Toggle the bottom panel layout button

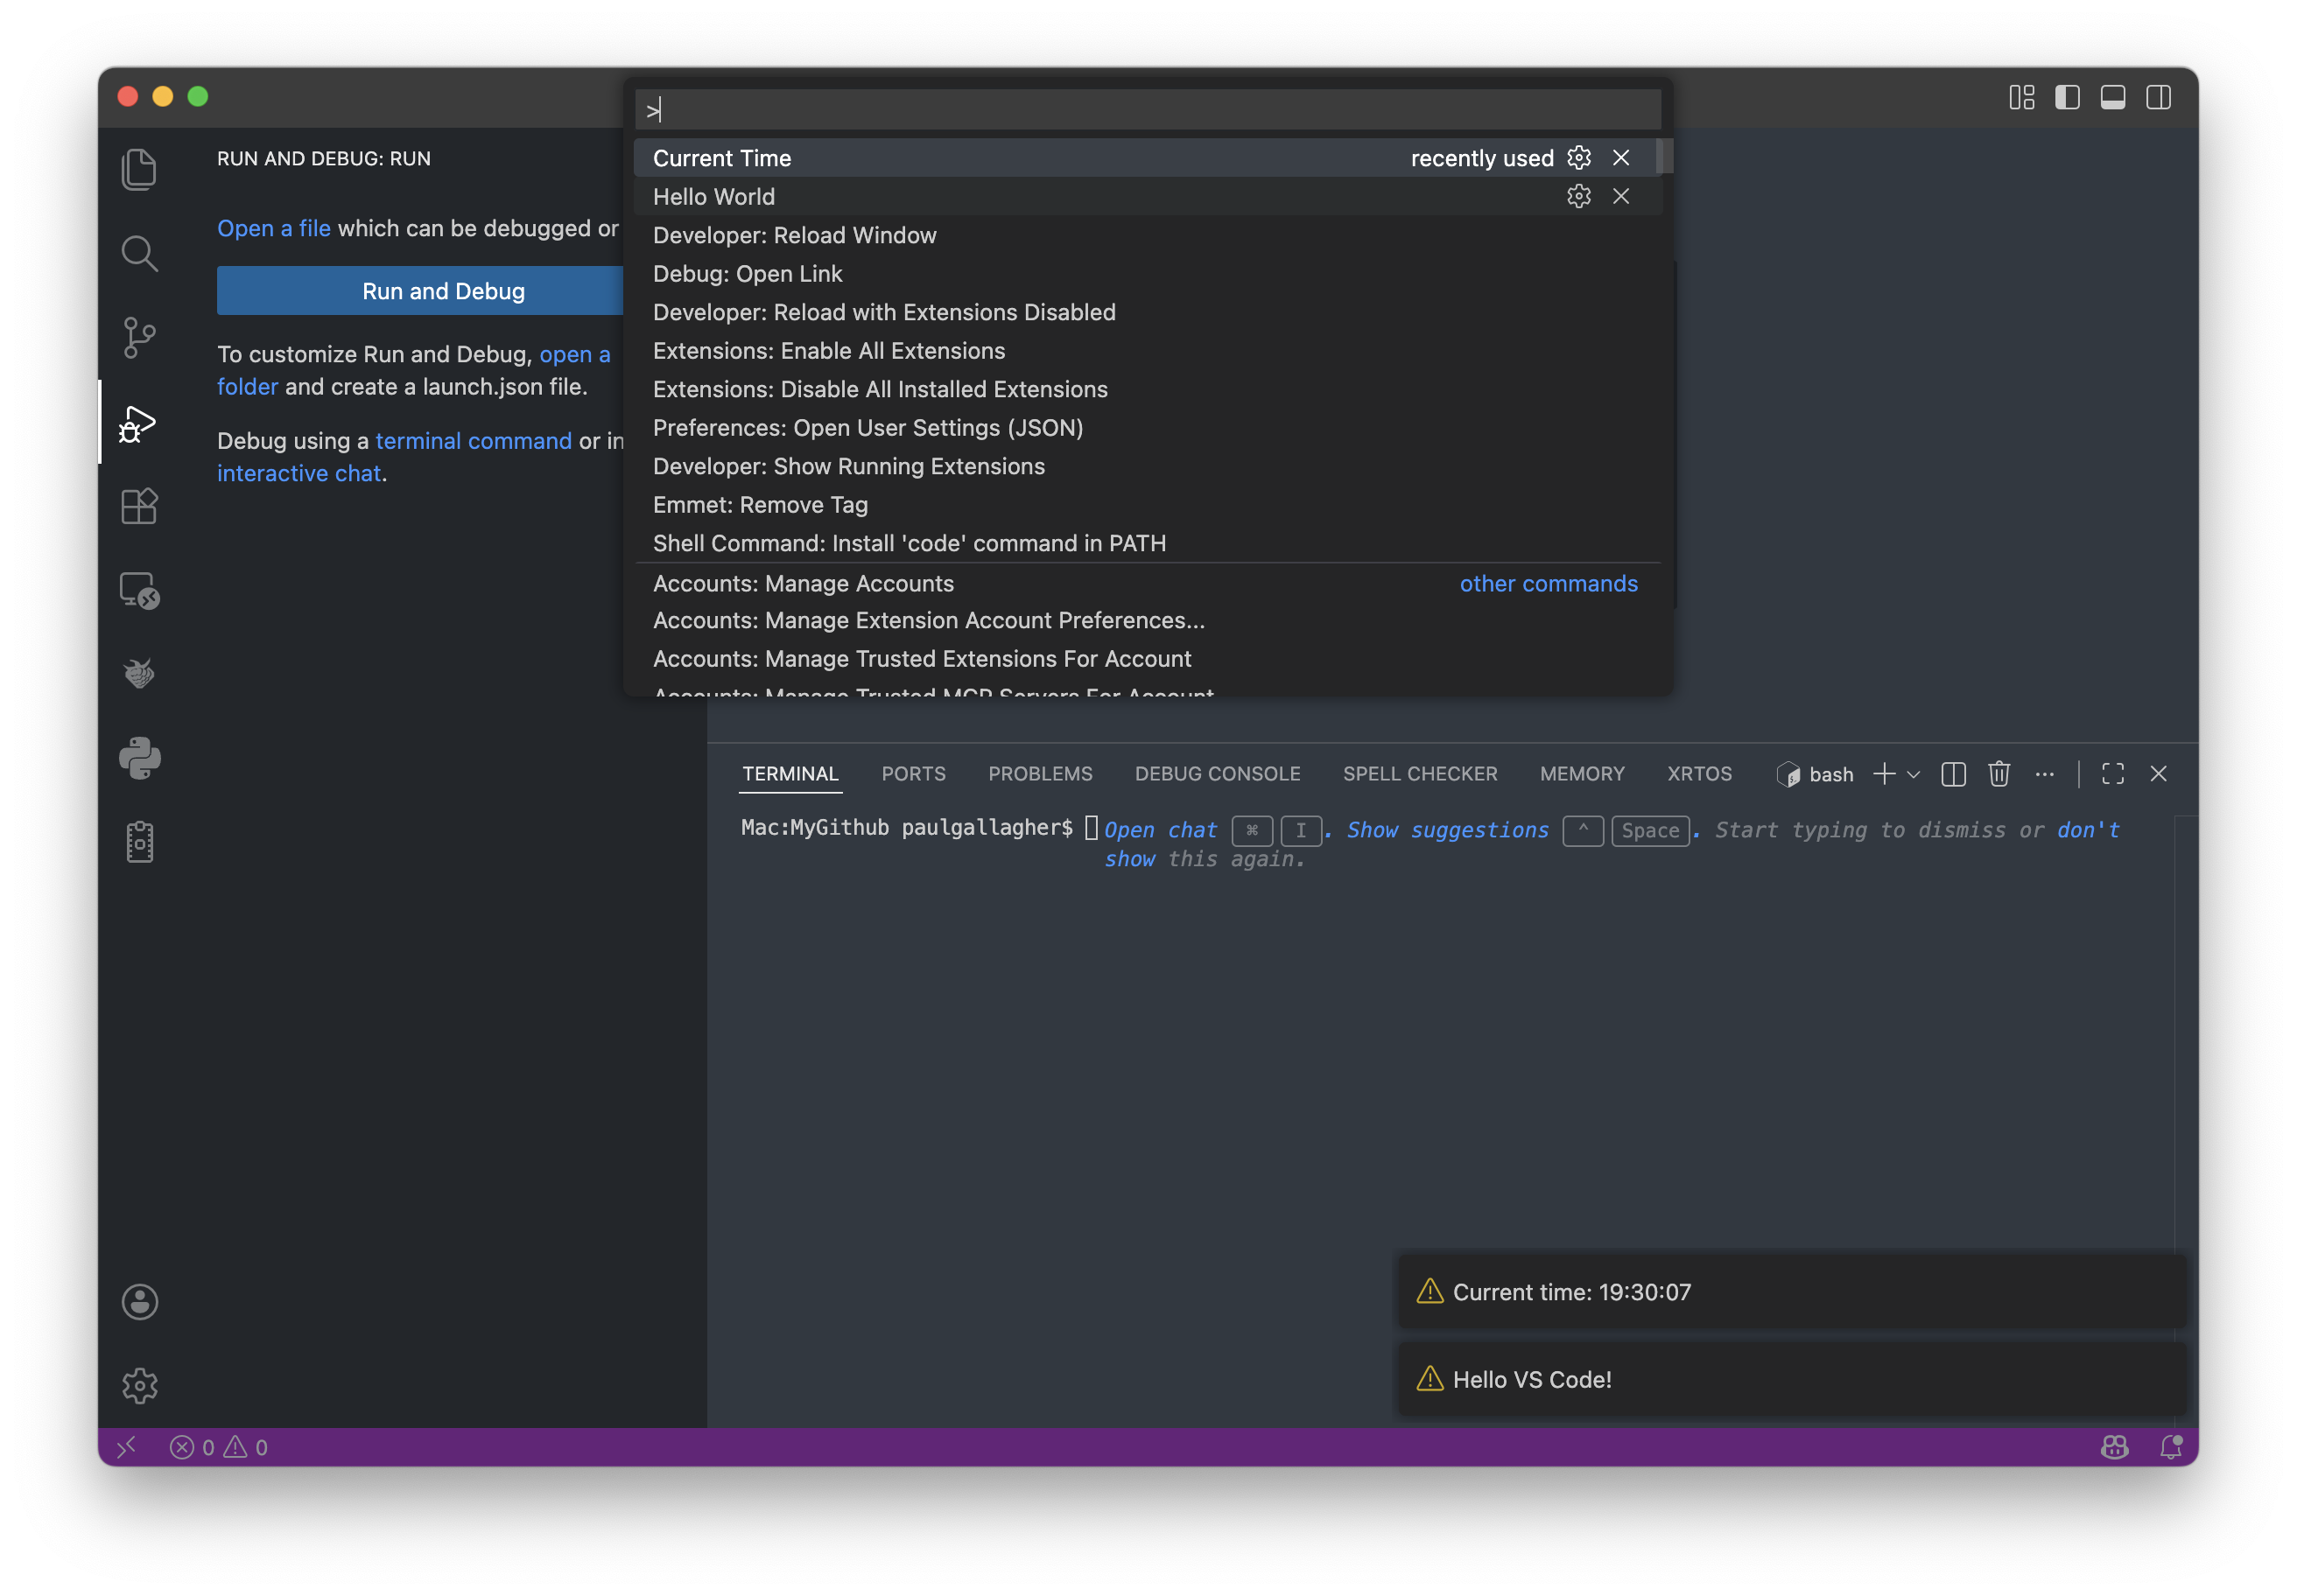2112,97
